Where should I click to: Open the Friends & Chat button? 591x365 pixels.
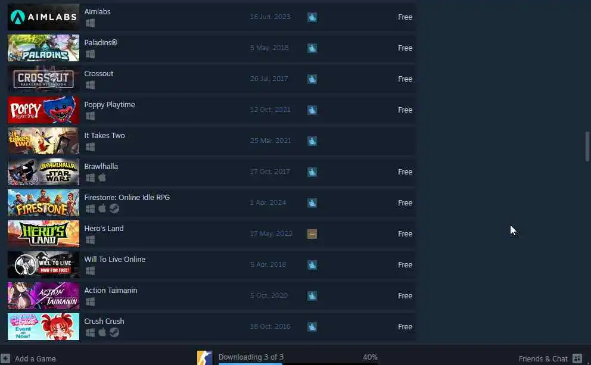pyautogui.click(x=550, y=358)
